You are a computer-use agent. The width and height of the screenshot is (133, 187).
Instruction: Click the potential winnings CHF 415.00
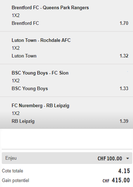(116, 180)
